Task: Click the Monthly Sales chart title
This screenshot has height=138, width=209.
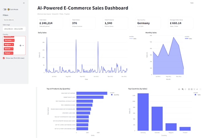Action: (151, 33)
